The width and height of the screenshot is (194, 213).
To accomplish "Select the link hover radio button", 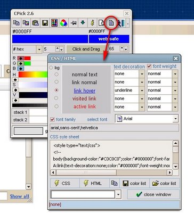I will click(x=56, y=90).
